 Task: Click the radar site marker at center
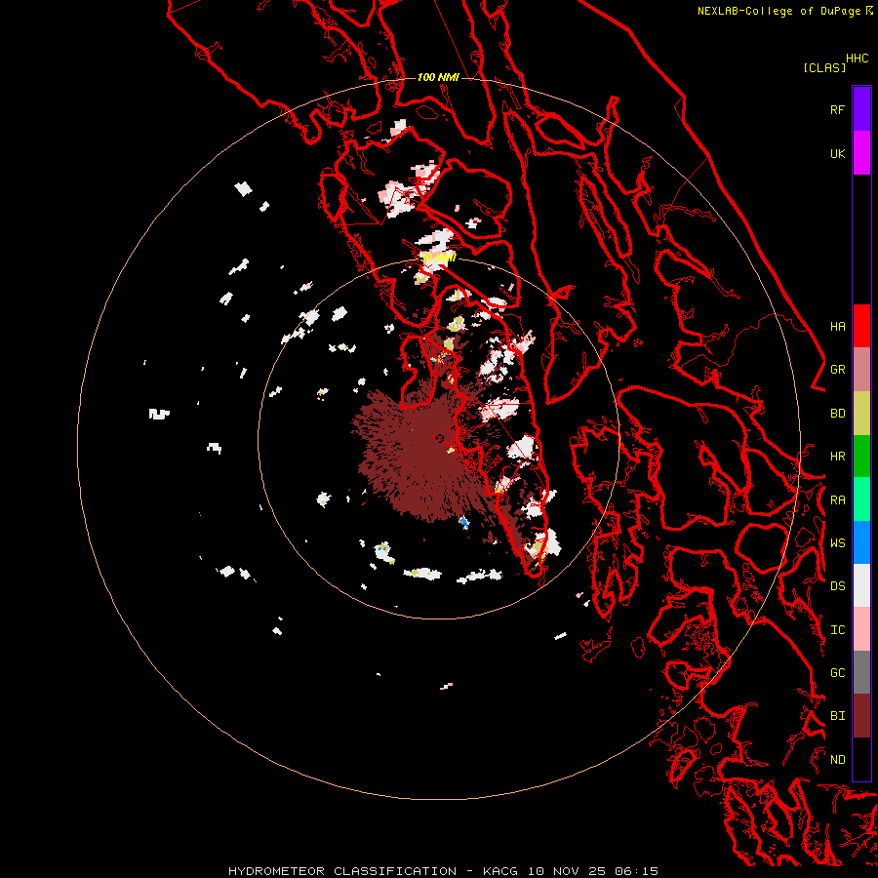[438, 438]
